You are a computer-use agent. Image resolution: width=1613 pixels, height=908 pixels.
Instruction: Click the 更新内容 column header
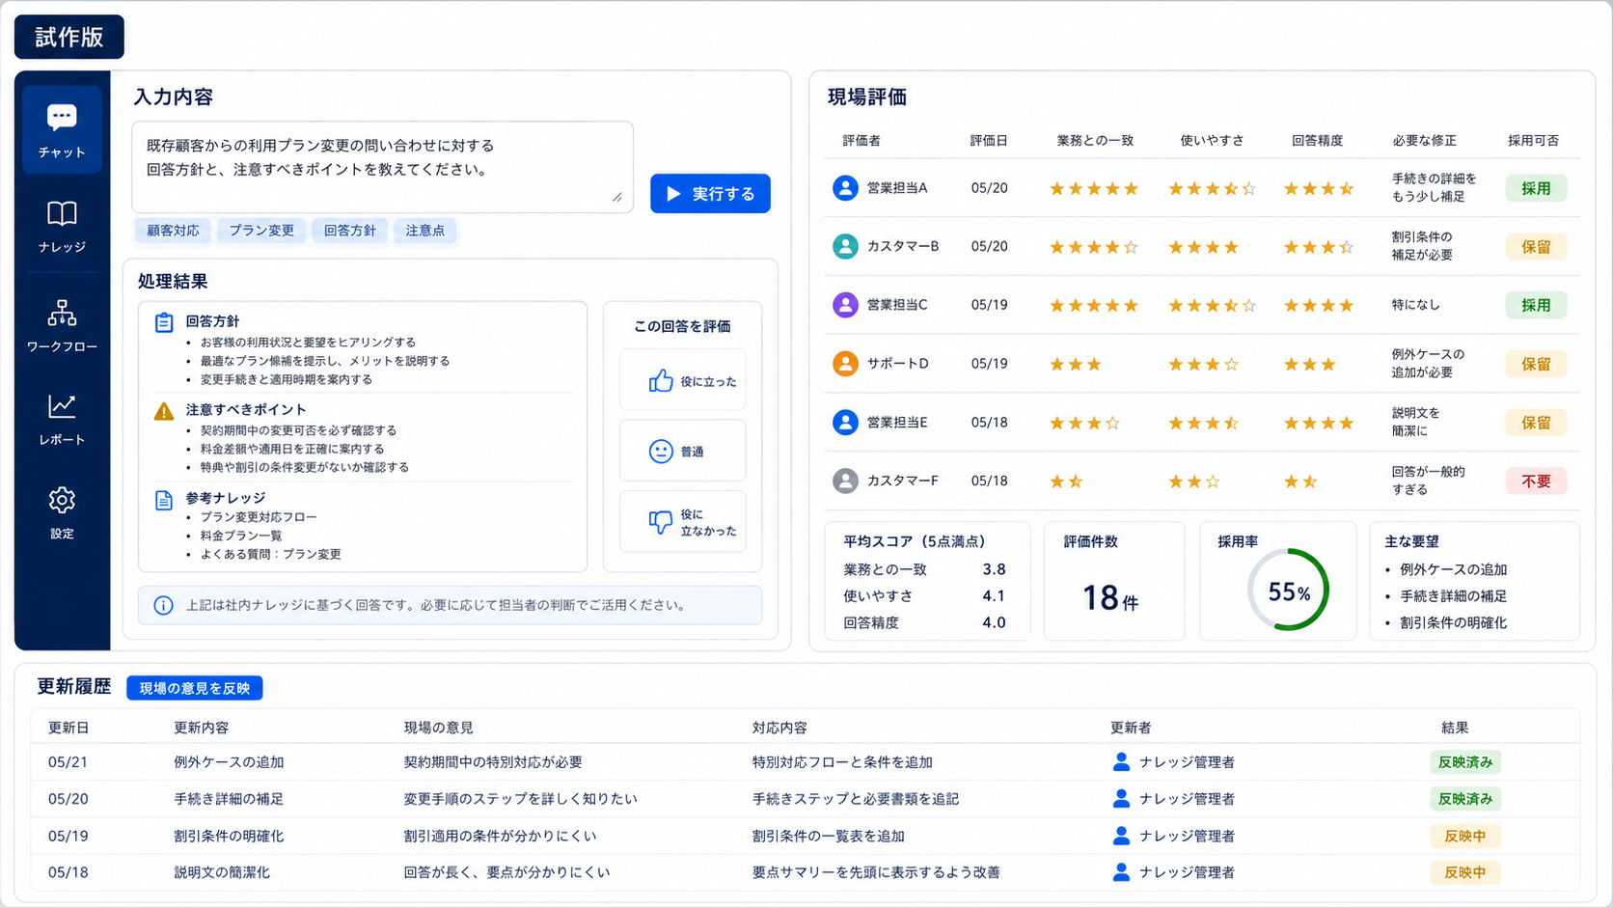(201, 728)
